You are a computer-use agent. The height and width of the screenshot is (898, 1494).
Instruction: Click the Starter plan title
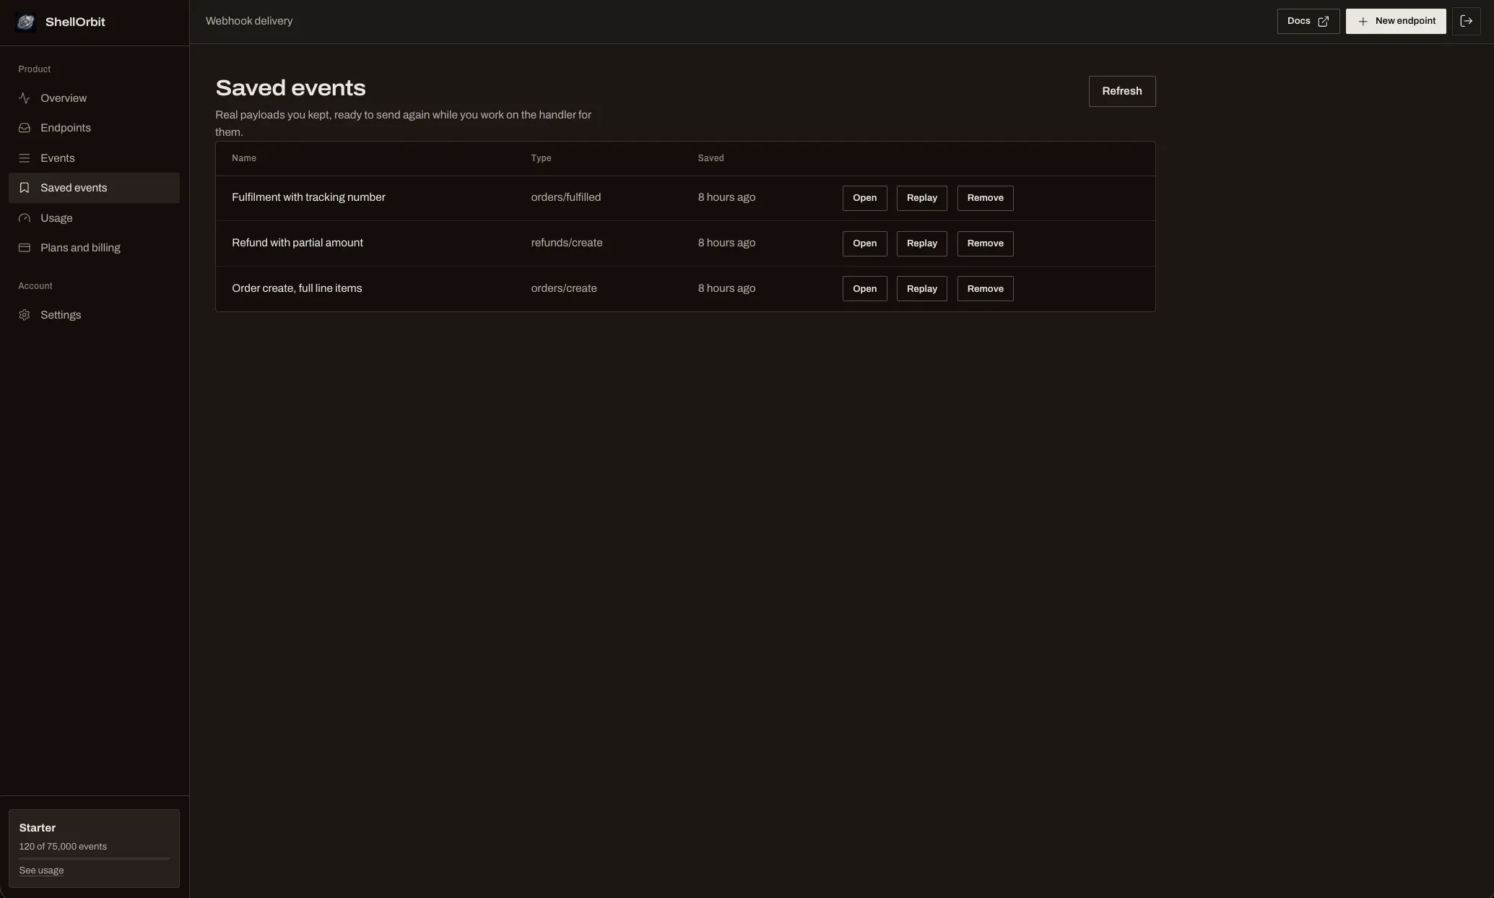(x=37, y=828)
